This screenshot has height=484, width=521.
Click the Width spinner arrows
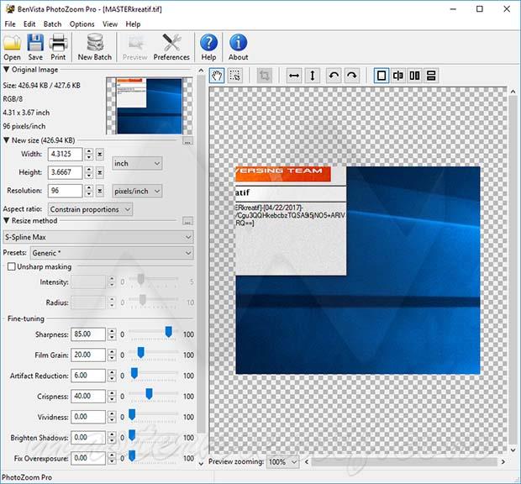point(89,154)
